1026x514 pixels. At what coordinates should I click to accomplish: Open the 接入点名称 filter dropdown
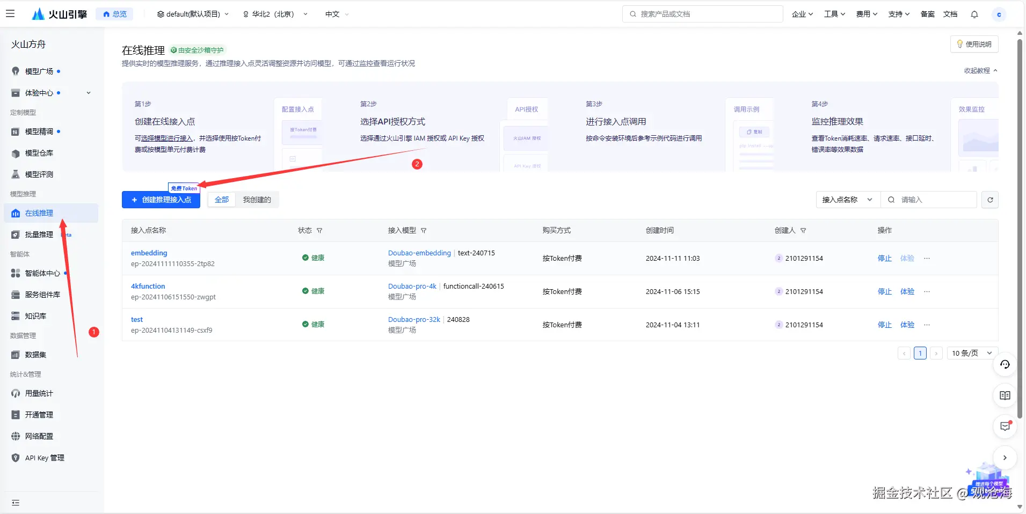point(848,200)
